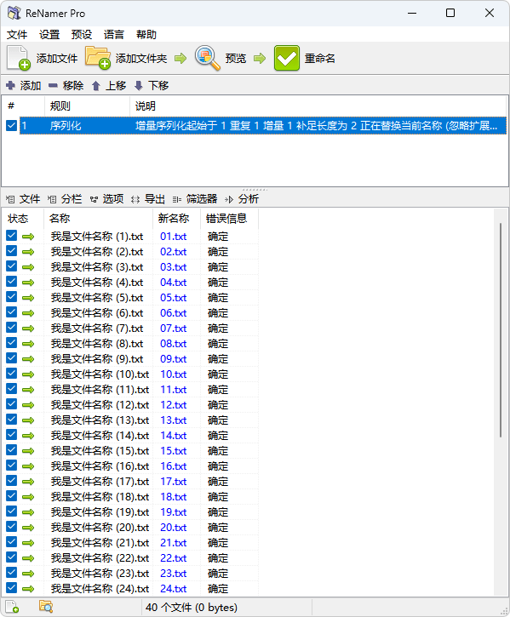Move the rule up with the 上移 arrow
The width and height of the screenshot is (510, 617).
(95, 85)
